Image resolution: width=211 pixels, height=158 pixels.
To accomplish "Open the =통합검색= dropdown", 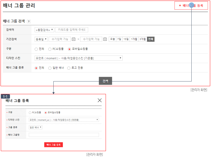I will [44, 30].
